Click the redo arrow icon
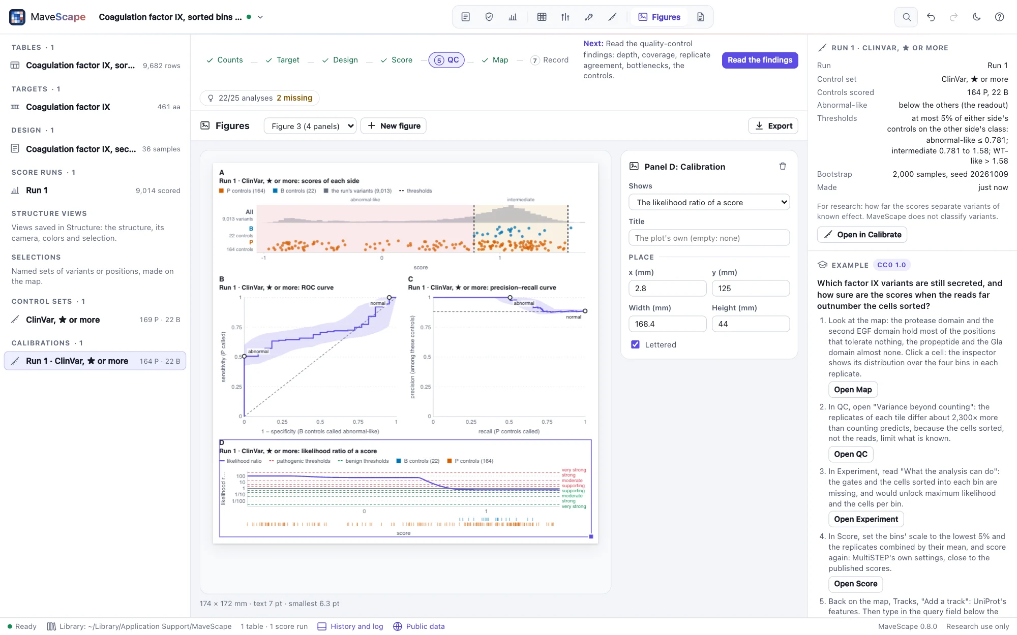Image resolution: width=1017 pixels, height=635 pixels. click(x=953, y=17)
